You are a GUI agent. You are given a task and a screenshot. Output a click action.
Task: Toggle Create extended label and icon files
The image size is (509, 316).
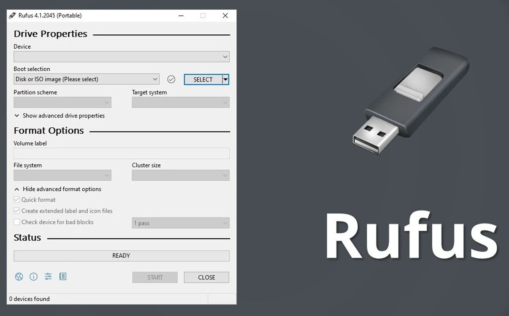click(17, 211)
